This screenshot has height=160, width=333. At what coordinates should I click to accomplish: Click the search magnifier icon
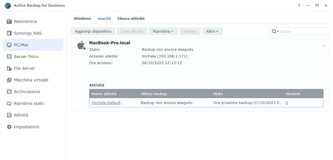pyautogui.click(x=274, y=31)
